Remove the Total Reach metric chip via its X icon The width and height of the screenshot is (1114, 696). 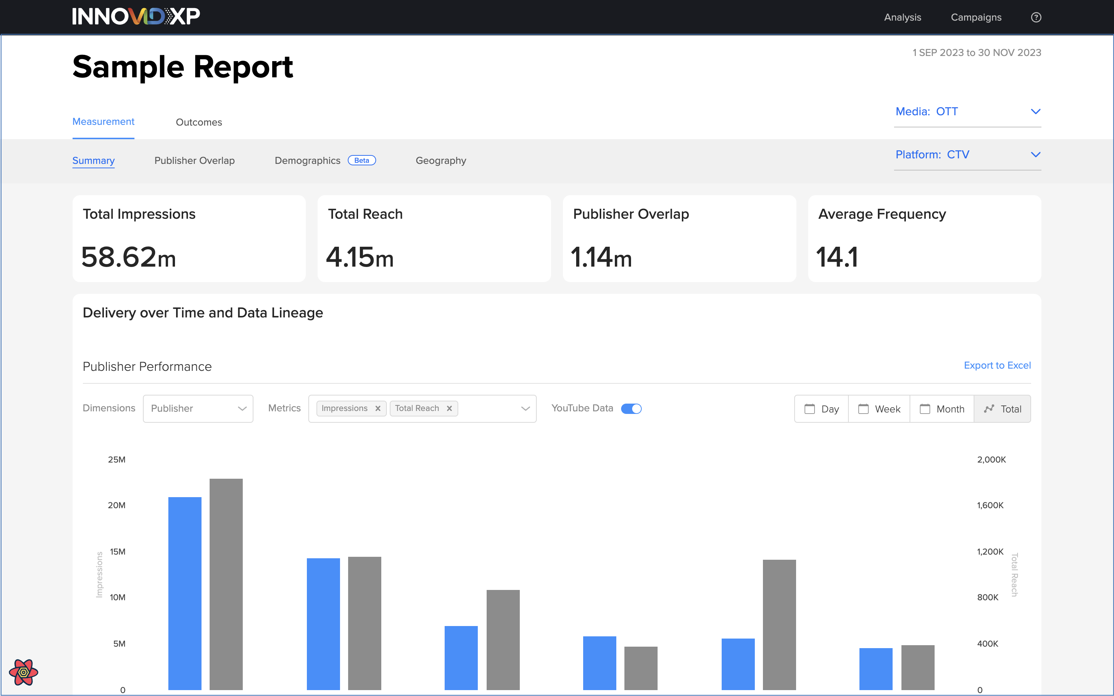449,408
